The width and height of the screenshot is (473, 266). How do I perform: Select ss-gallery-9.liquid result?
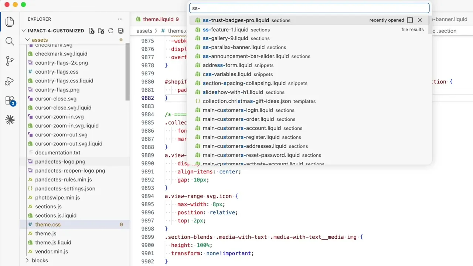click(x=309, y=38)
